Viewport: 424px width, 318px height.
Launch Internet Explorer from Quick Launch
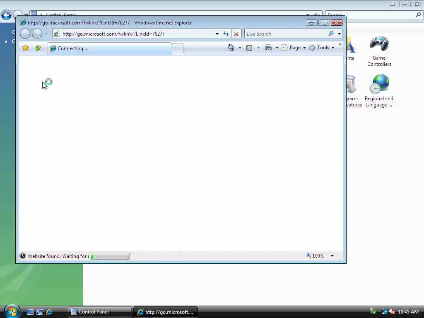pyautogui.click(x=50, y=312)
